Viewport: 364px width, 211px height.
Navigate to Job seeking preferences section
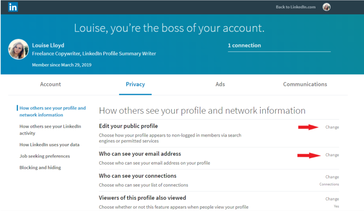point(44,156)
